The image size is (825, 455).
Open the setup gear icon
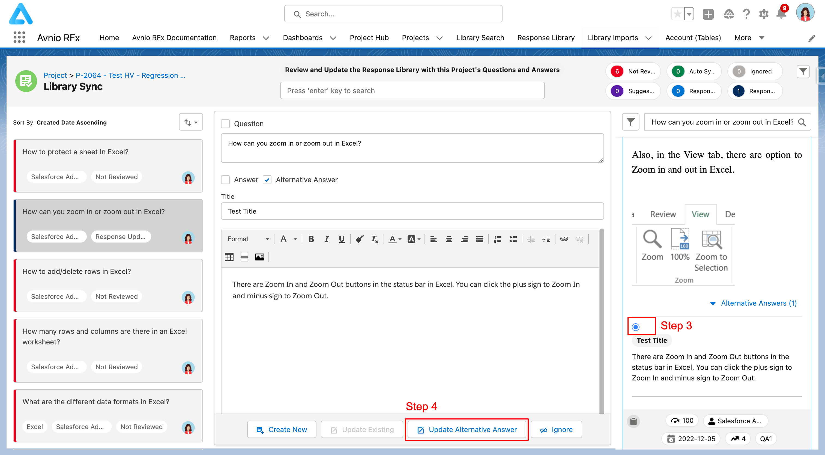tap(764, 14)
